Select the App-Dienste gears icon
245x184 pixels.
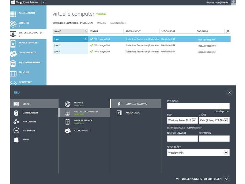point(16,121)
